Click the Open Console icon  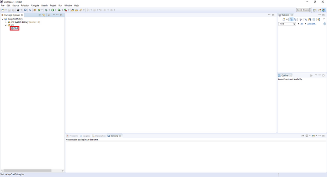313,136
